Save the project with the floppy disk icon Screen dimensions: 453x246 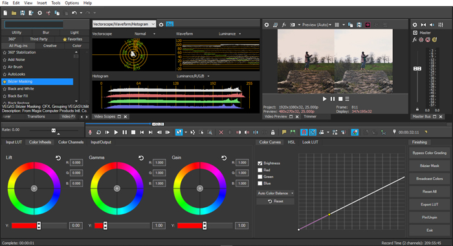(x=22, y=13)
